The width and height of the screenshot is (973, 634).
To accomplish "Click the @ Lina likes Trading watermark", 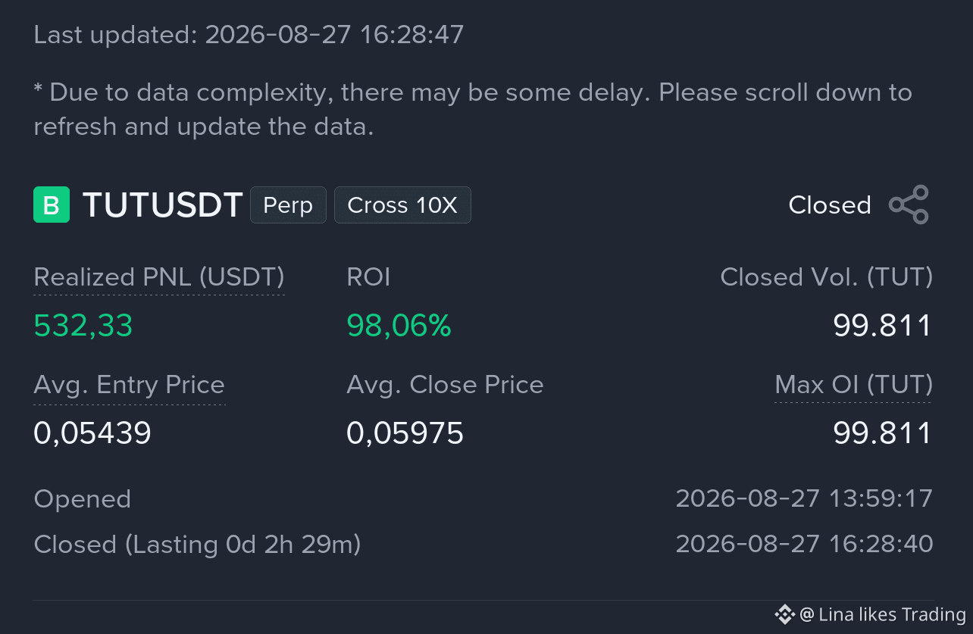I will (x=883, y=614).
